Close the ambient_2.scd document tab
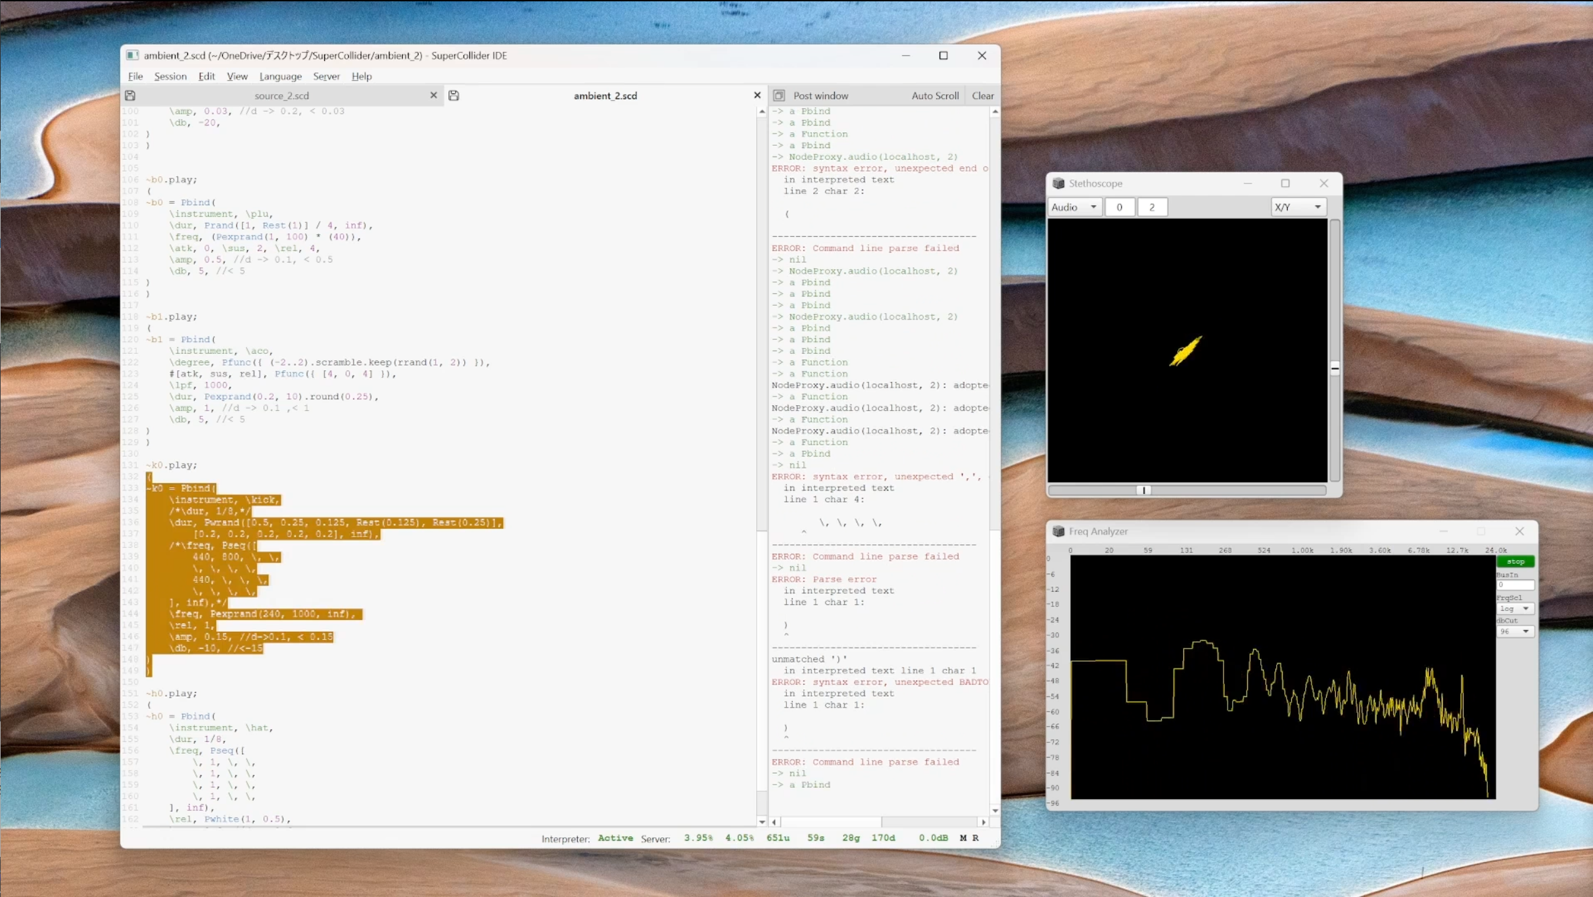Screen dimensions: 1593x897 [x=757, y=95]
